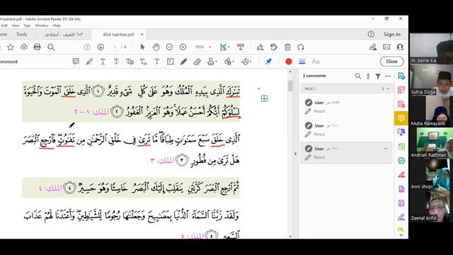Open options for the third User comment
Screen dimensions: 453x255
[x=386, y=149]
